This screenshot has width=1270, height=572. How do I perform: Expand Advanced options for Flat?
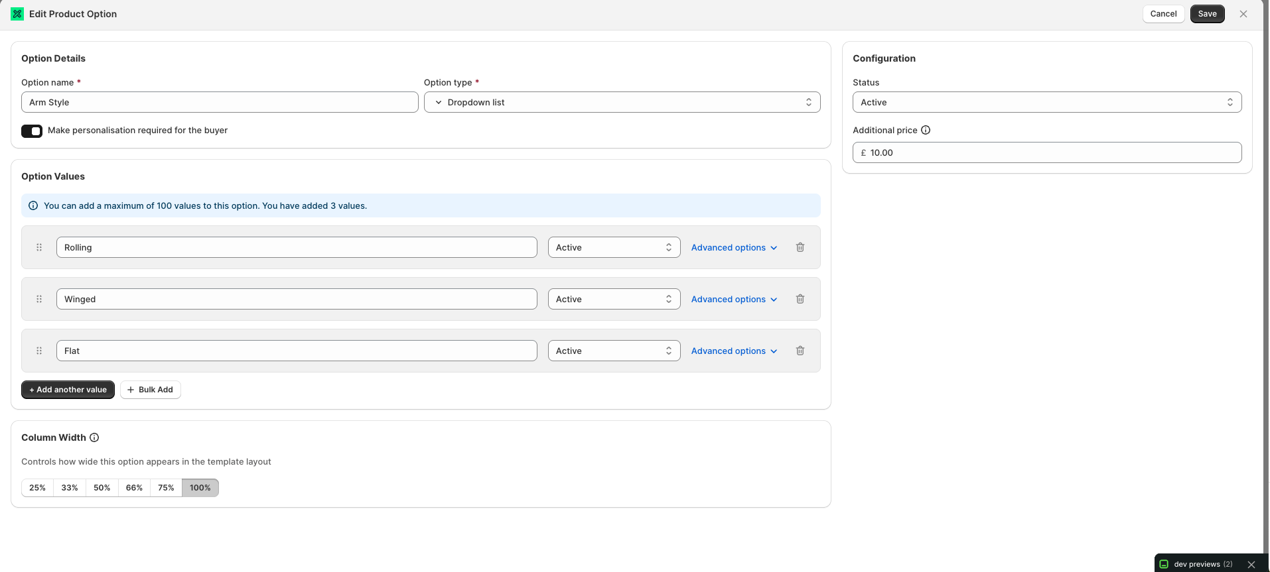click(x=734, y=351)
